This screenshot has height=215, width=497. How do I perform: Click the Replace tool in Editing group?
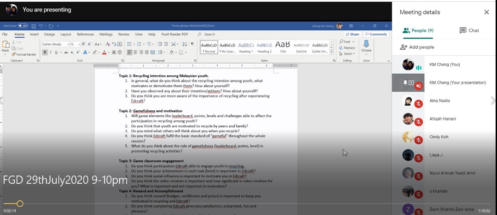click(347, 48)
